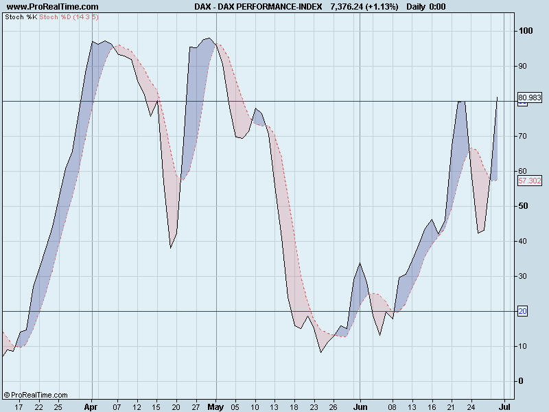
Task: Click the 57.302 value marker on right axis
Action: pyautogui.click(x=529, y=180)
